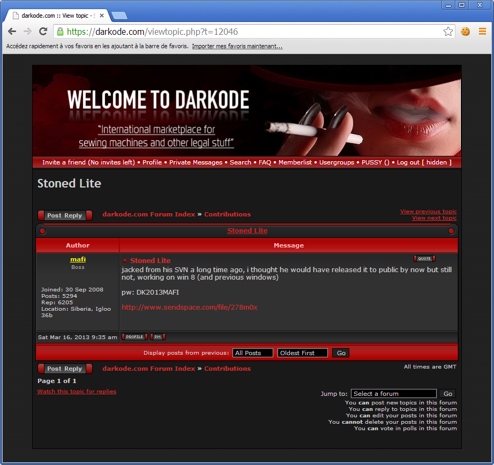Open the All Posts dropdown

[x=252, y=353]
